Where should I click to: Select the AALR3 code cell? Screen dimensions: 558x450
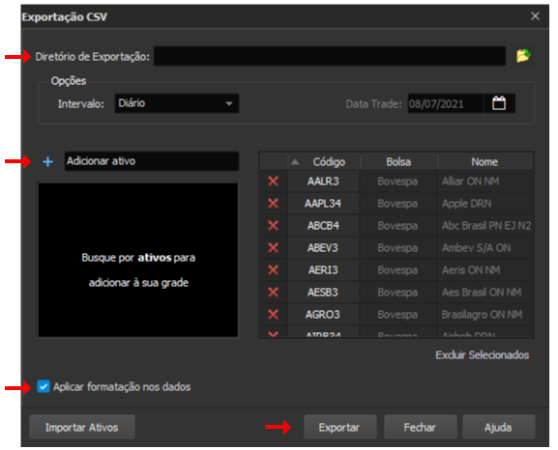(x=323, y=182)
